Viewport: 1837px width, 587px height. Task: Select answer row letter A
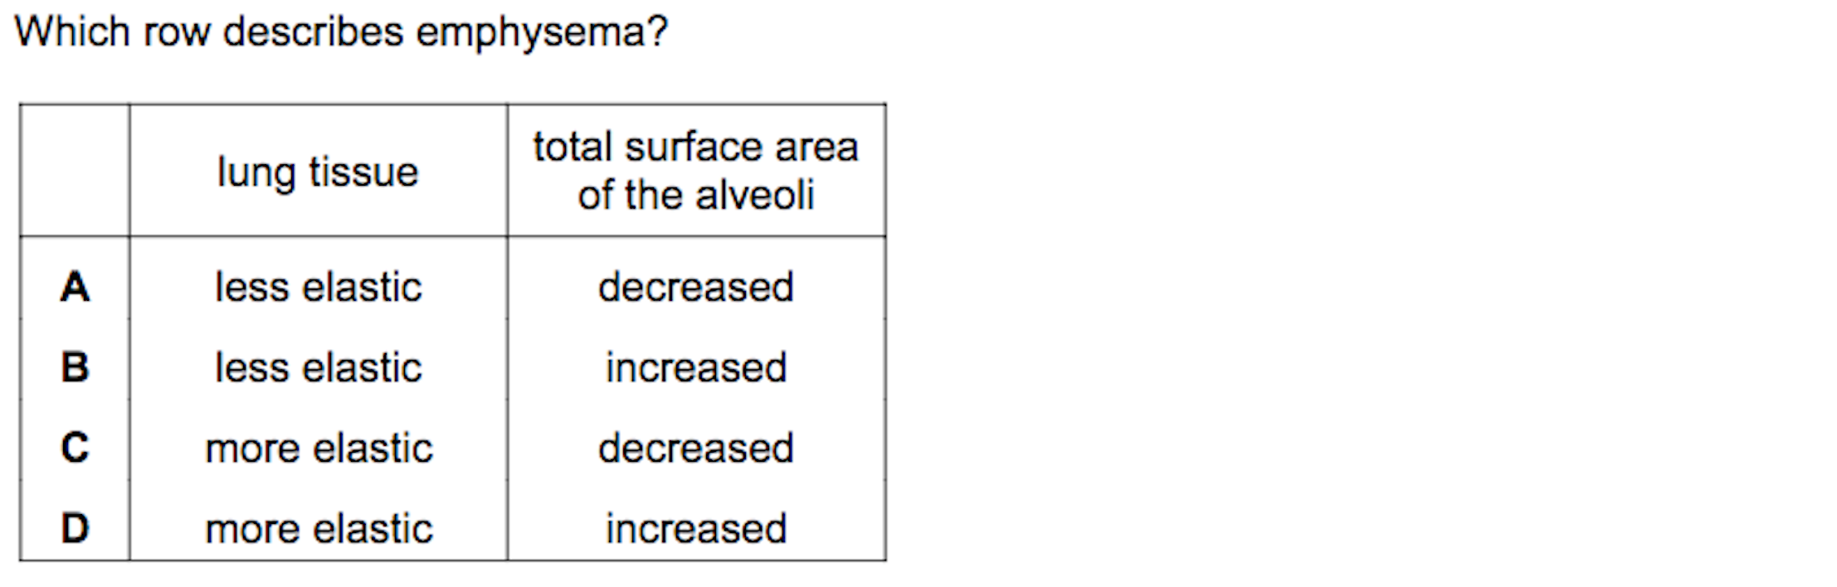[x=75, y=288]
